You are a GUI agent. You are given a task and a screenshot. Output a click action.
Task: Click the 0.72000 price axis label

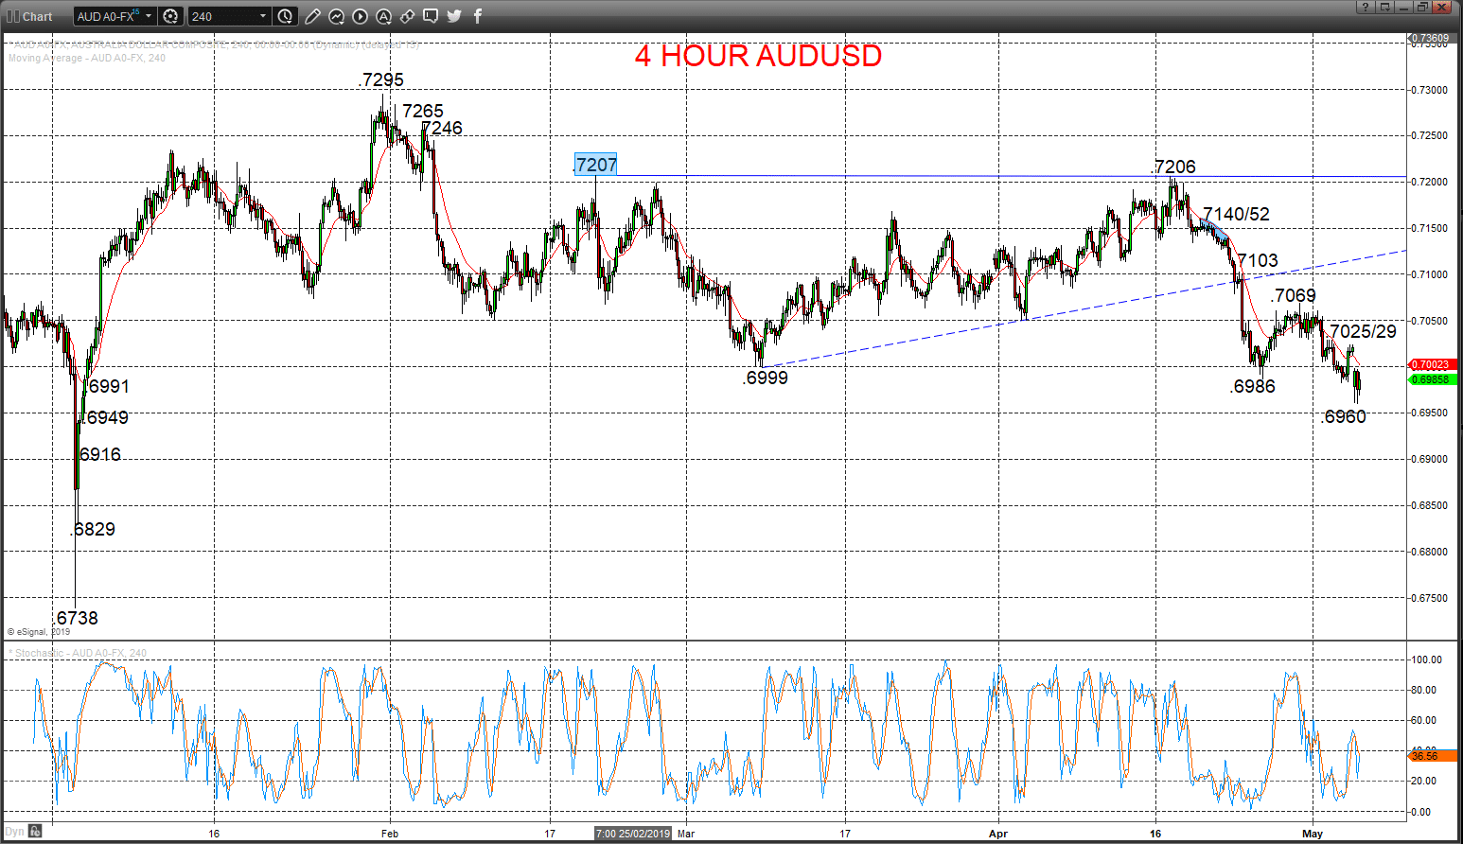tap(1429, 182)
